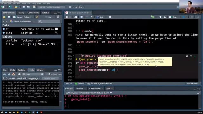Switch to the Files tab
Screen dimensions: 203x114
click(x=5, y=70)
